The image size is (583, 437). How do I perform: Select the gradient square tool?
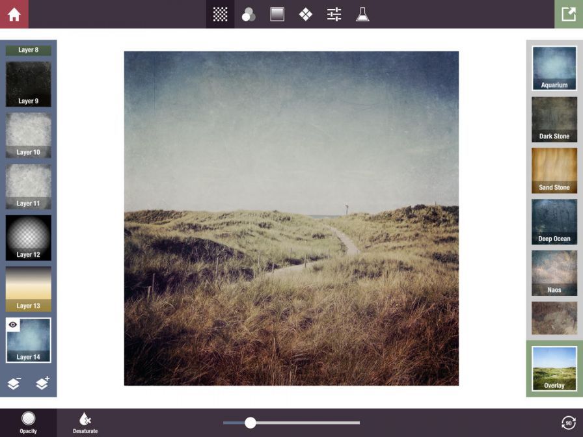tap(277, 14)
